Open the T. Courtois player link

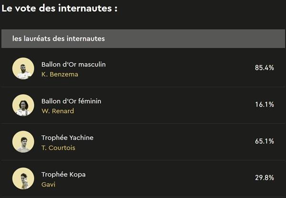58,148
